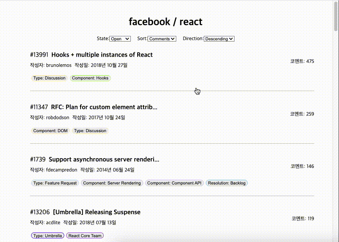Image resolution: width=339 pixels, height=242 pixels.
Task: Select the Component: Hooks label
Action: point(90,78)
